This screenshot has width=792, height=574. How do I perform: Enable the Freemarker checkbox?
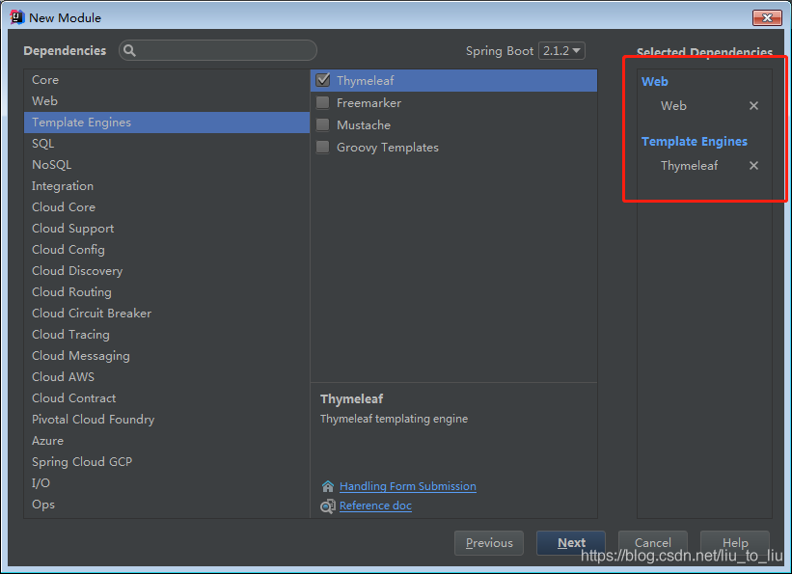323,102
